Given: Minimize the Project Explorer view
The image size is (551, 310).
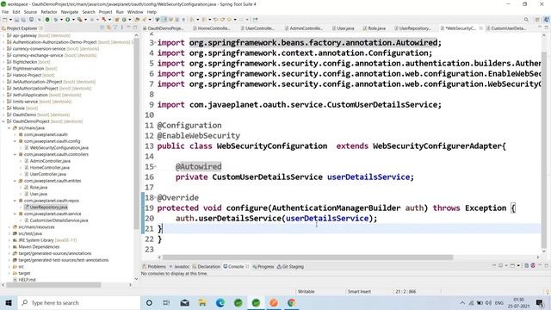Looking at the screenshot, I should pyautogui.click(x=128, y=28).
